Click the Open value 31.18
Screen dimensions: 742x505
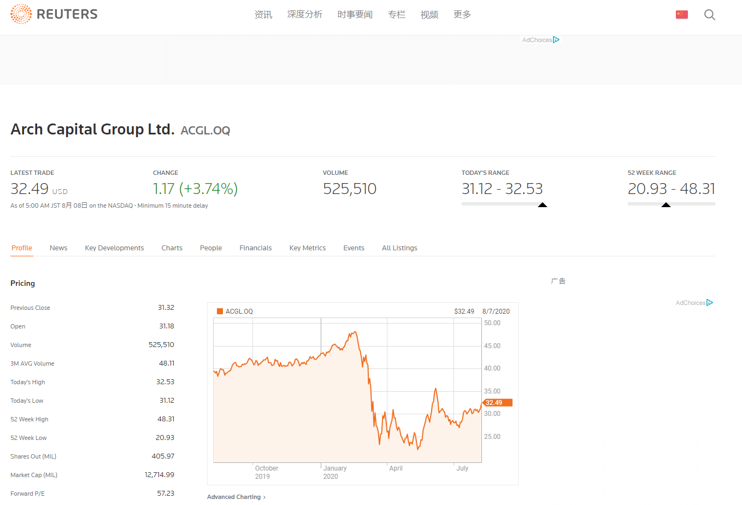coord(167,326)
